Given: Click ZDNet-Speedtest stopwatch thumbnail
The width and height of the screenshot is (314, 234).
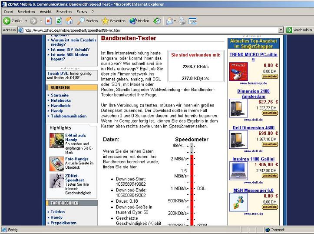Looking at the screenshot, I should coord(57,181).
